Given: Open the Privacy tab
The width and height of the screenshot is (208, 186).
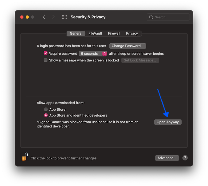Looking at the screenshot, I should [132, 33].
